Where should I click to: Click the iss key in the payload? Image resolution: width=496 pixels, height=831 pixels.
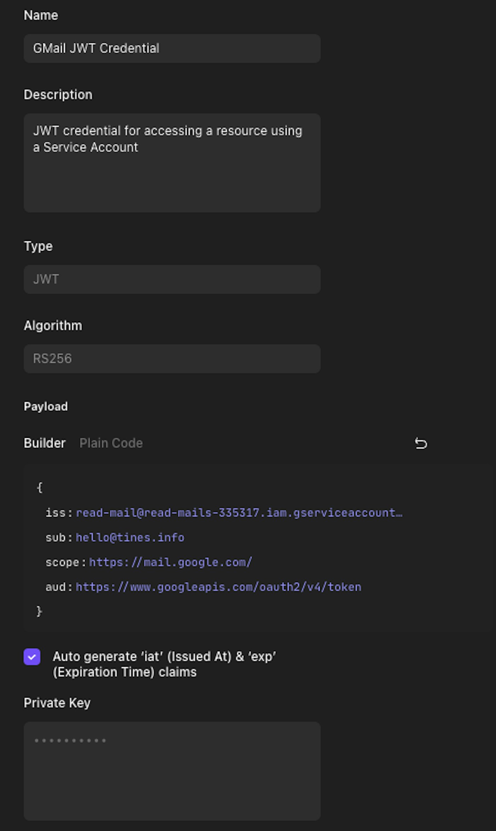56,513
